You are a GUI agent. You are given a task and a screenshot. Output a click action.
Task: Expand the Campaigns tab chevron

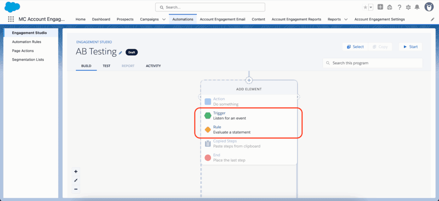click(164, 20)
